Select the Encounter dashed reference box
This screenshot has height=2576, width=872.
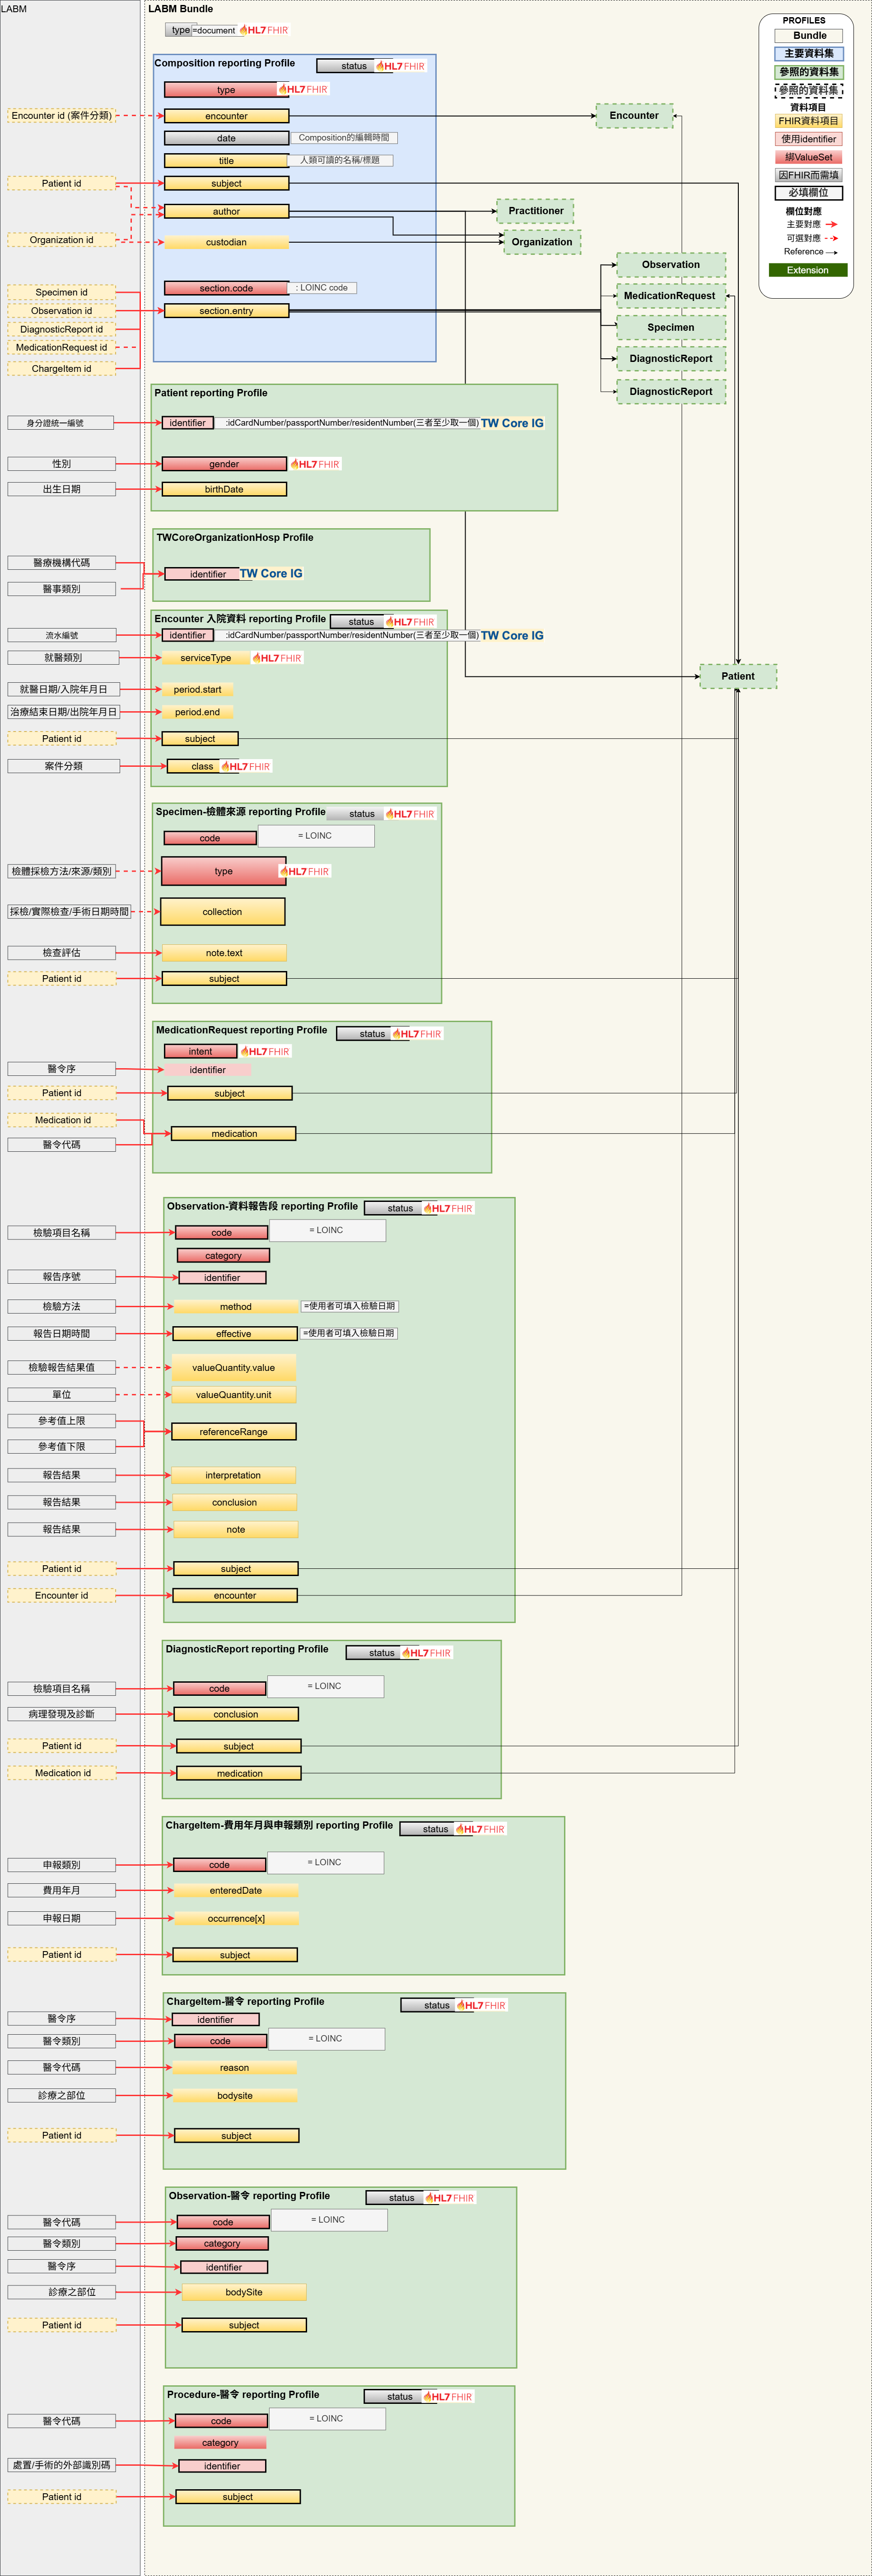point(634,116)
